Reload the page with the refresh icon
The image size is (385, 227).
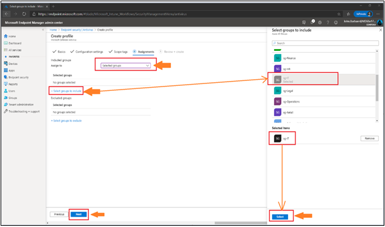[x=24, y=14]
